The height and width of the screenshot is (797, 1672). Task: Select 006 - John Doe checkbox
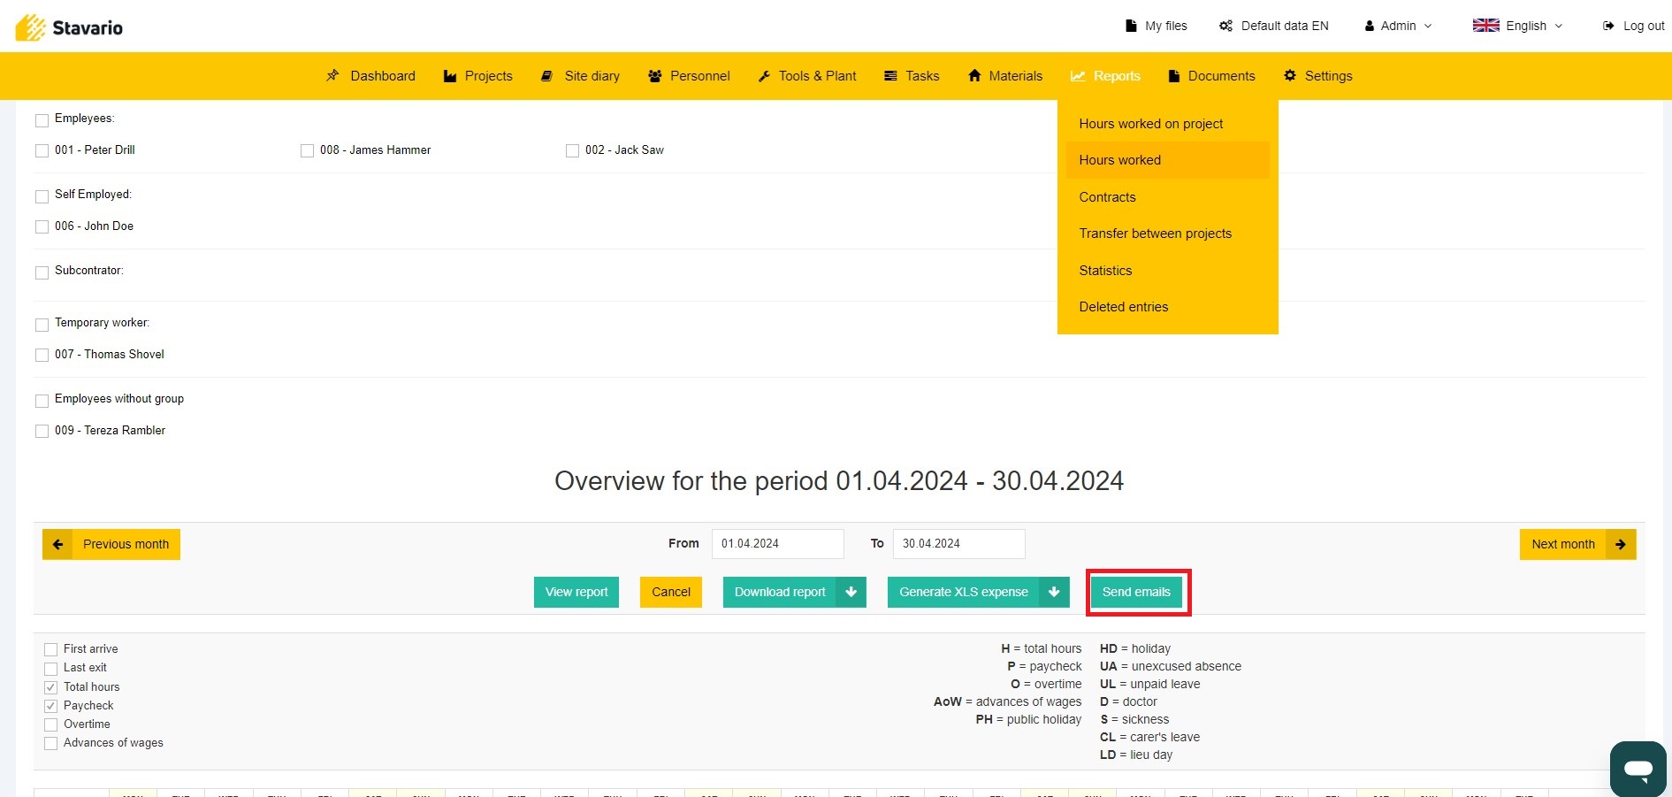pyautogui.click(x=42, y=226)
